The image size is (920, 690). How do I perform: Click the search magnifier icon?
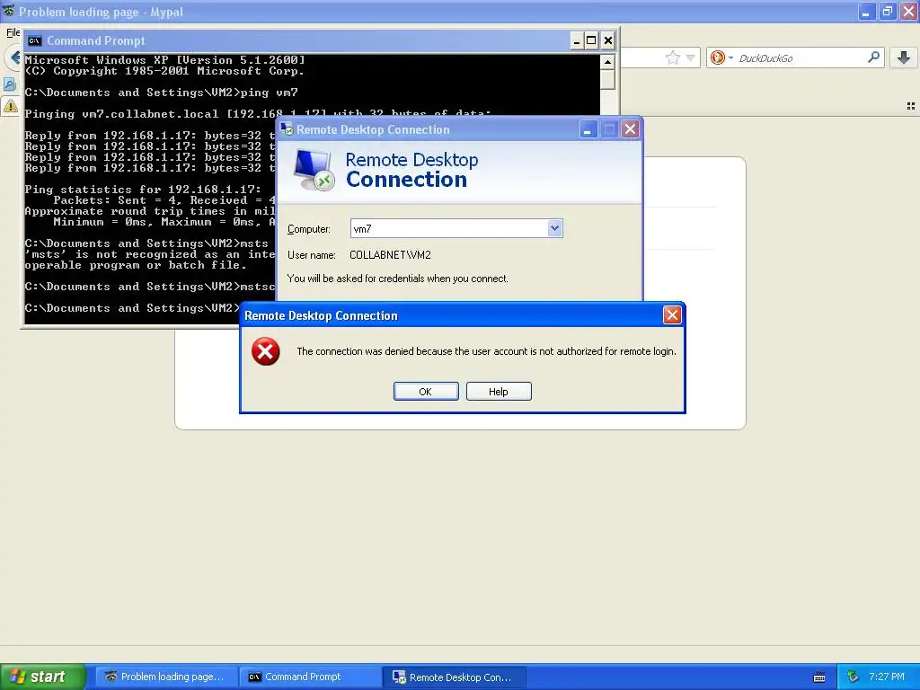(873, 57)
